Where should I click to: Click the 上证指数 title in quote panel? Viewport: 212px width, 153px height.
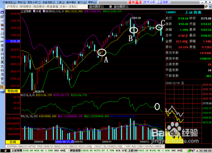tap(193, 12)
